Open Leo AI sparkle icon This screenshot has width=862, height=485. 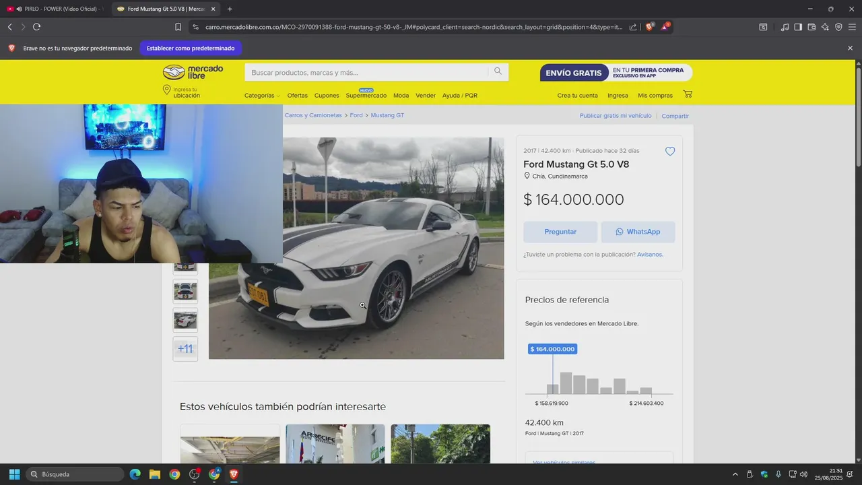click(x=825, y=27)
